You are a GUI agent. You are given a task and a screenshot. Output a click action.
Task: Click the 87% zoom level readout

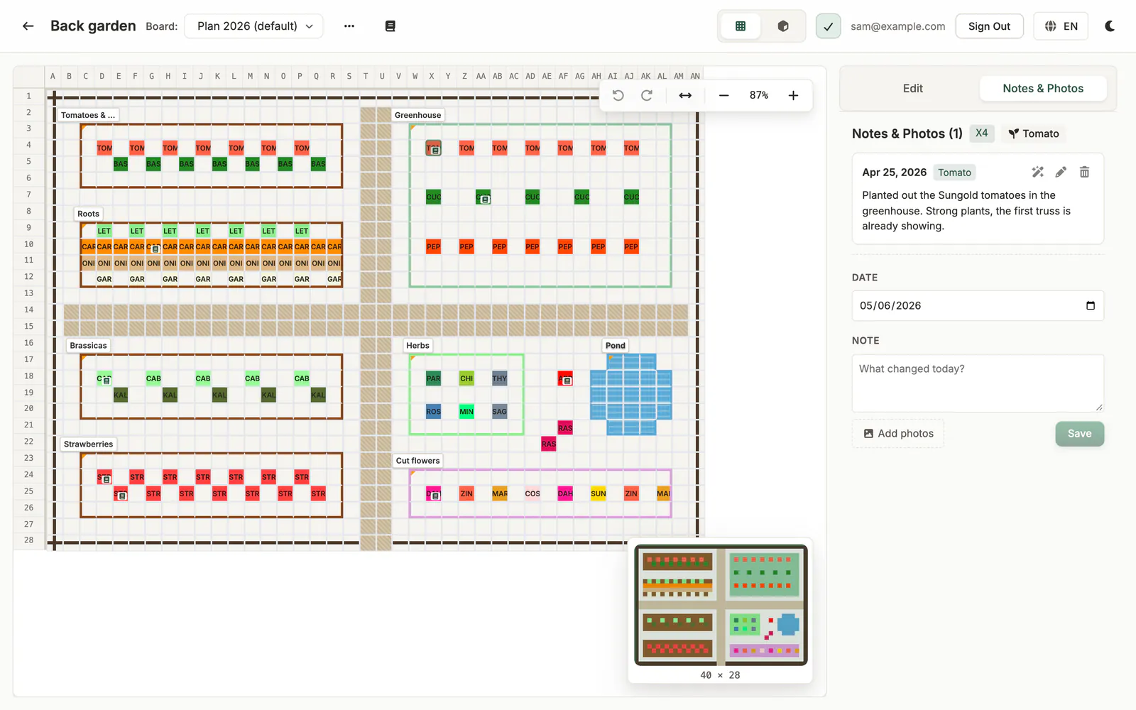click(758, 95)
